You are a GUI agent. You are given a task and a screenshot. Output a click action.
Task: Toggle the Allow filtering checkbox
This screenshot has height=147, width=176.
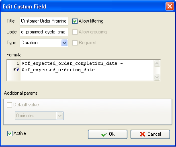point(75,21)
